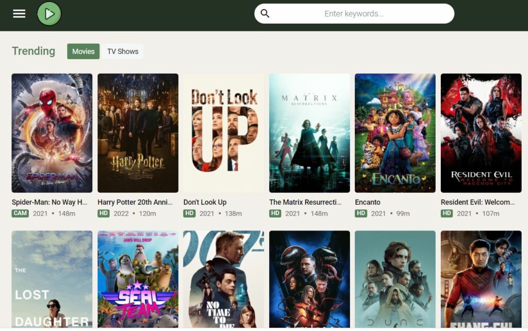This screenshot has height=331, width=528.
Task: Focus the Enter keywords search field
Action: click(354, 14)
